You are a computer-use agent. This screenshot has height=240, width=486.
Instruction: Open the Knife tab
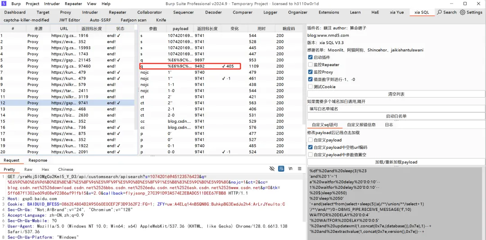pyautogui.click(x=161, y=20)
